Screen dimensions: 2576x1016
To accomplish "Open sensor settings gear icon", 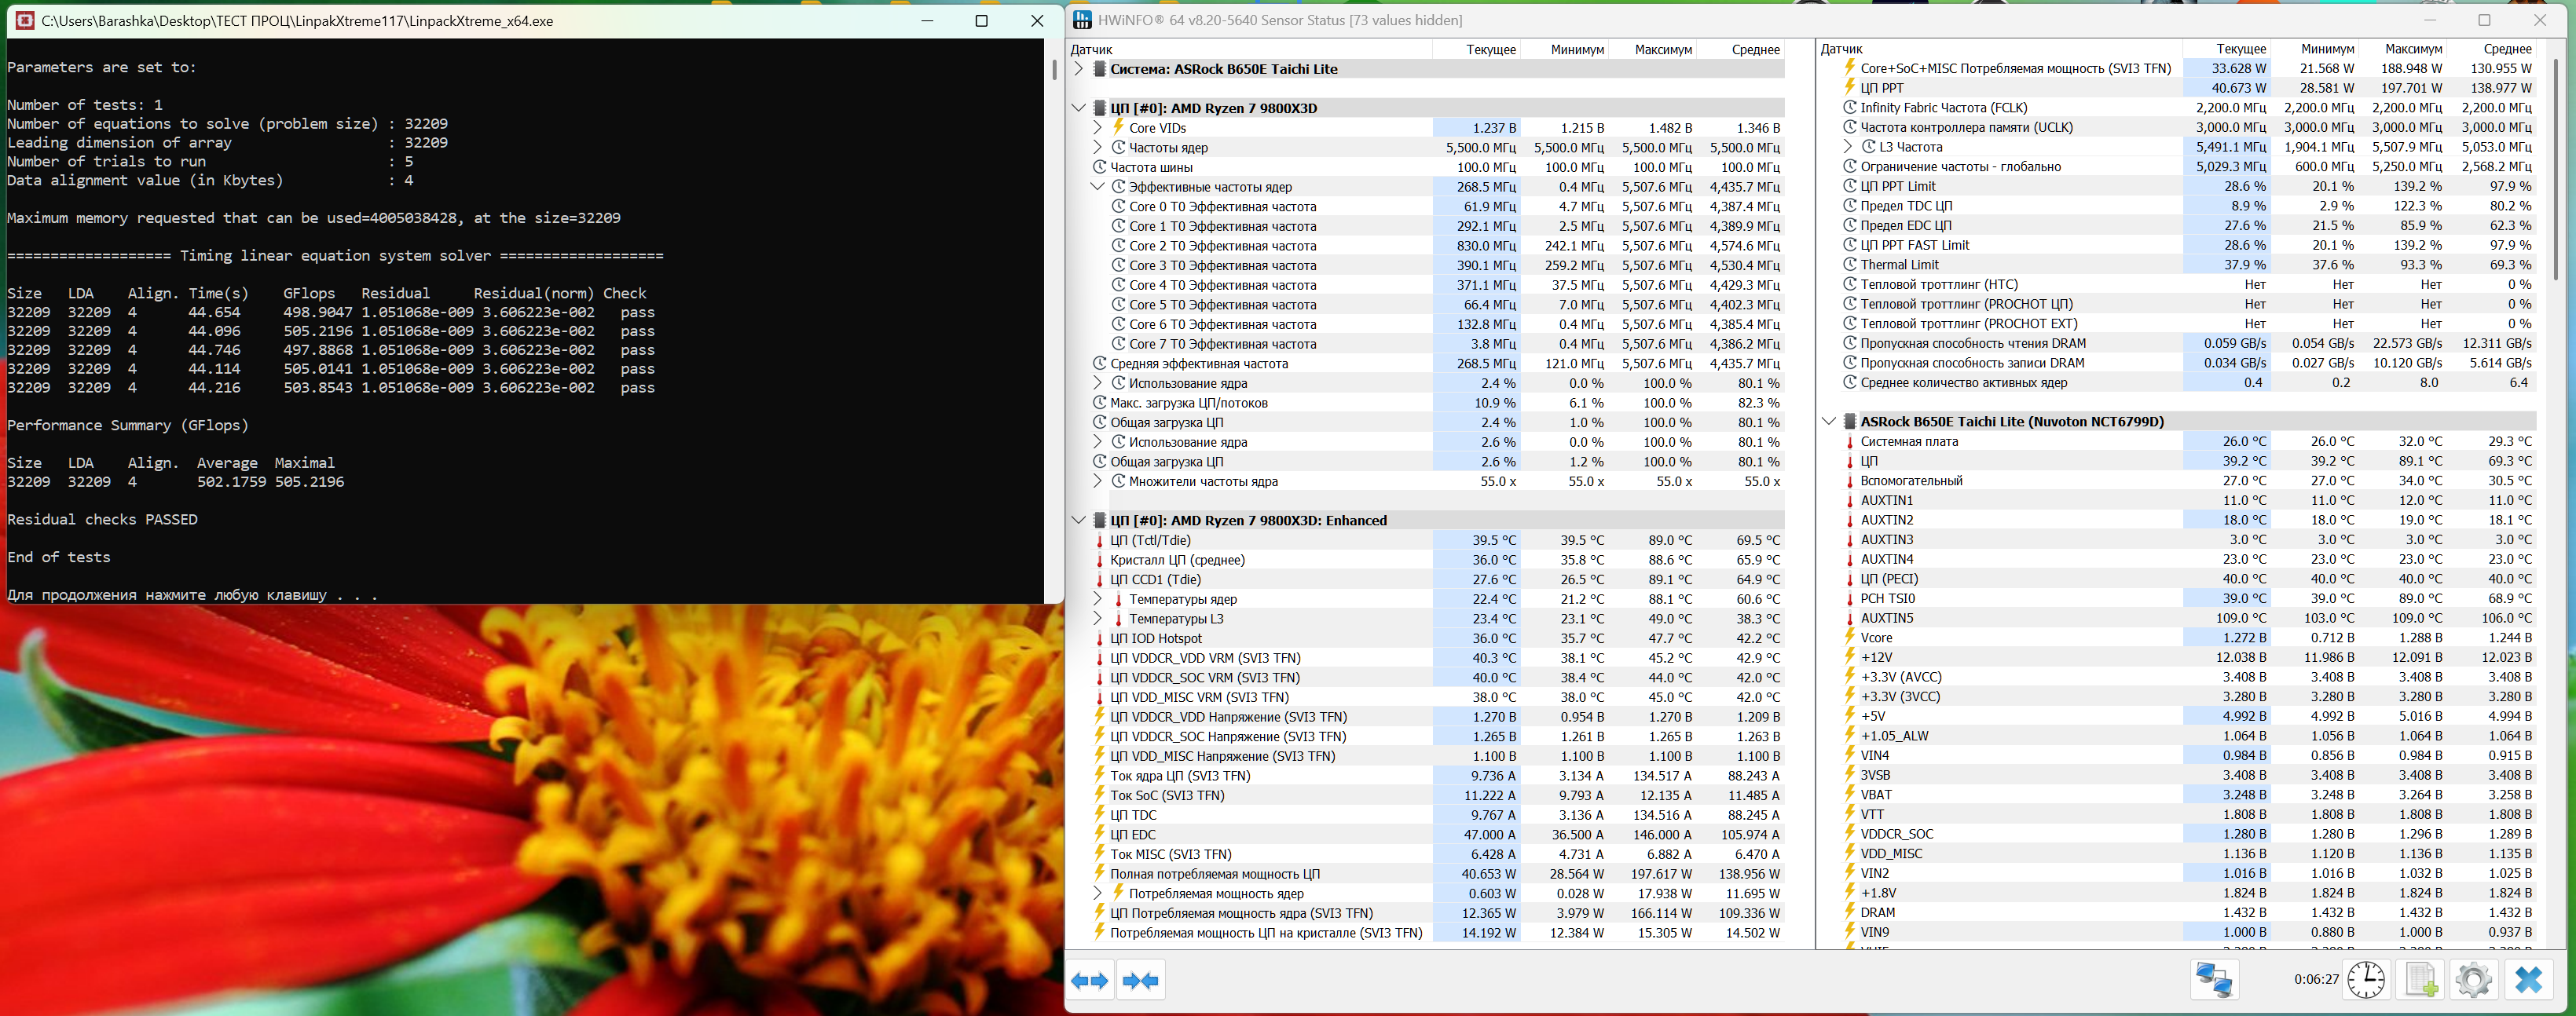I will point(2473,980).
